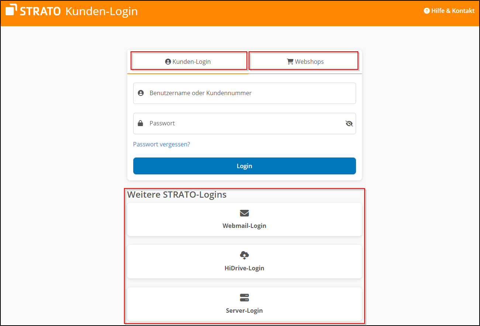Screen dimensions: 480x326
Task: Click the padlock icon in password field
Action: tap(141, 124)
